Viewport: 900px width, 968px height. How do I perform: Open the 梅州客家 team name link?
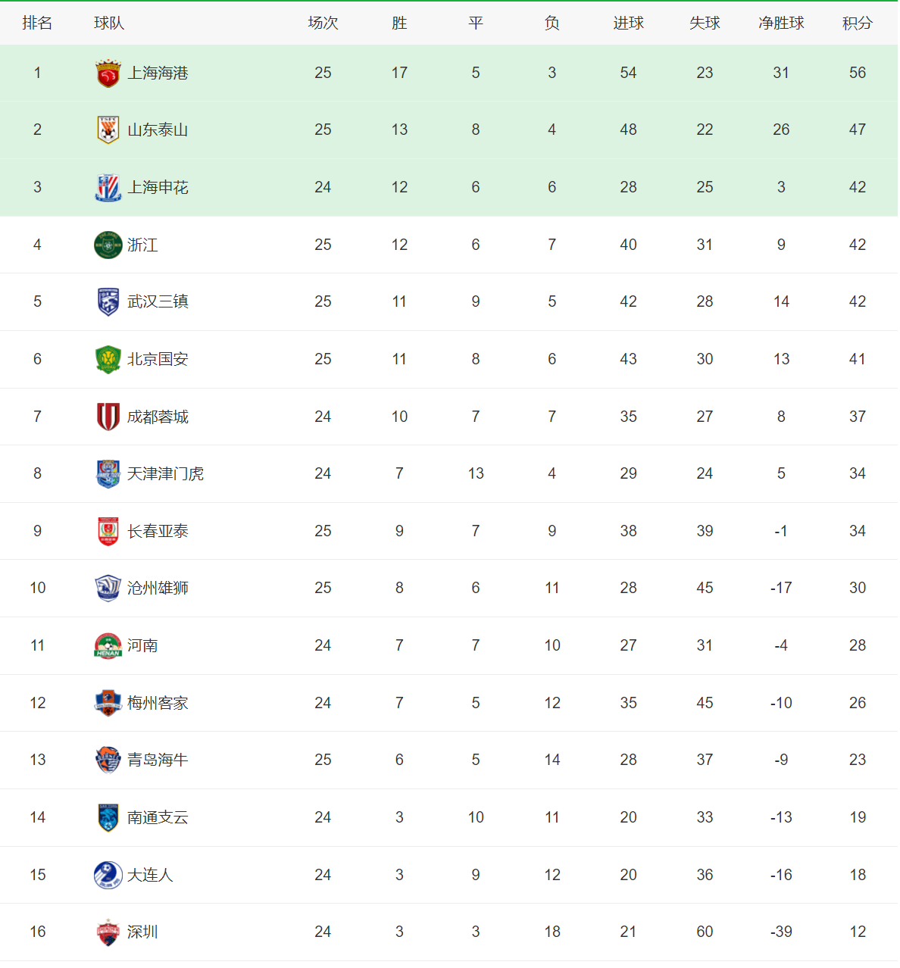pyautogui.click(x=158, y=704)
